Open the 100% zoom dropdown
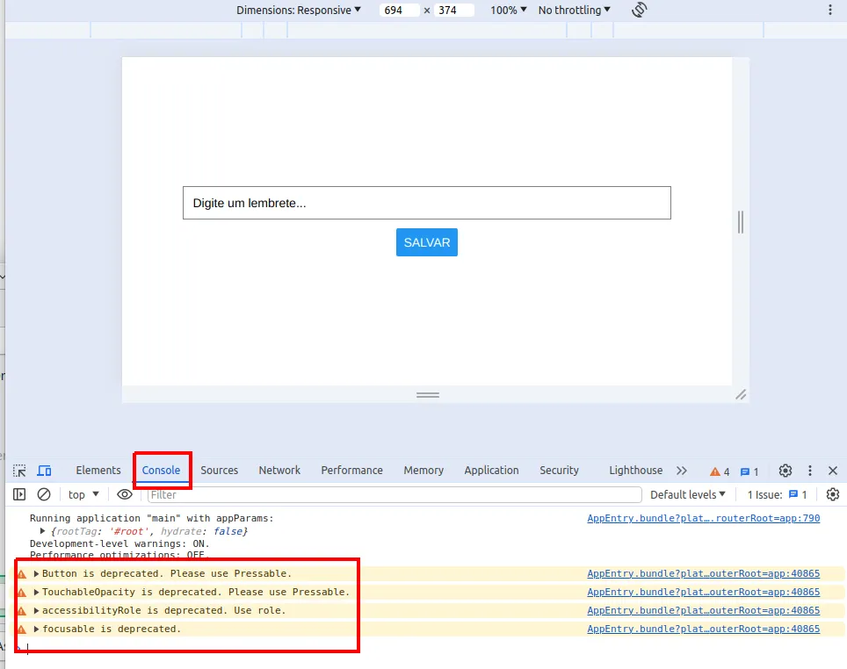Viewport: 847px width, 669px height. coord(509,10)
